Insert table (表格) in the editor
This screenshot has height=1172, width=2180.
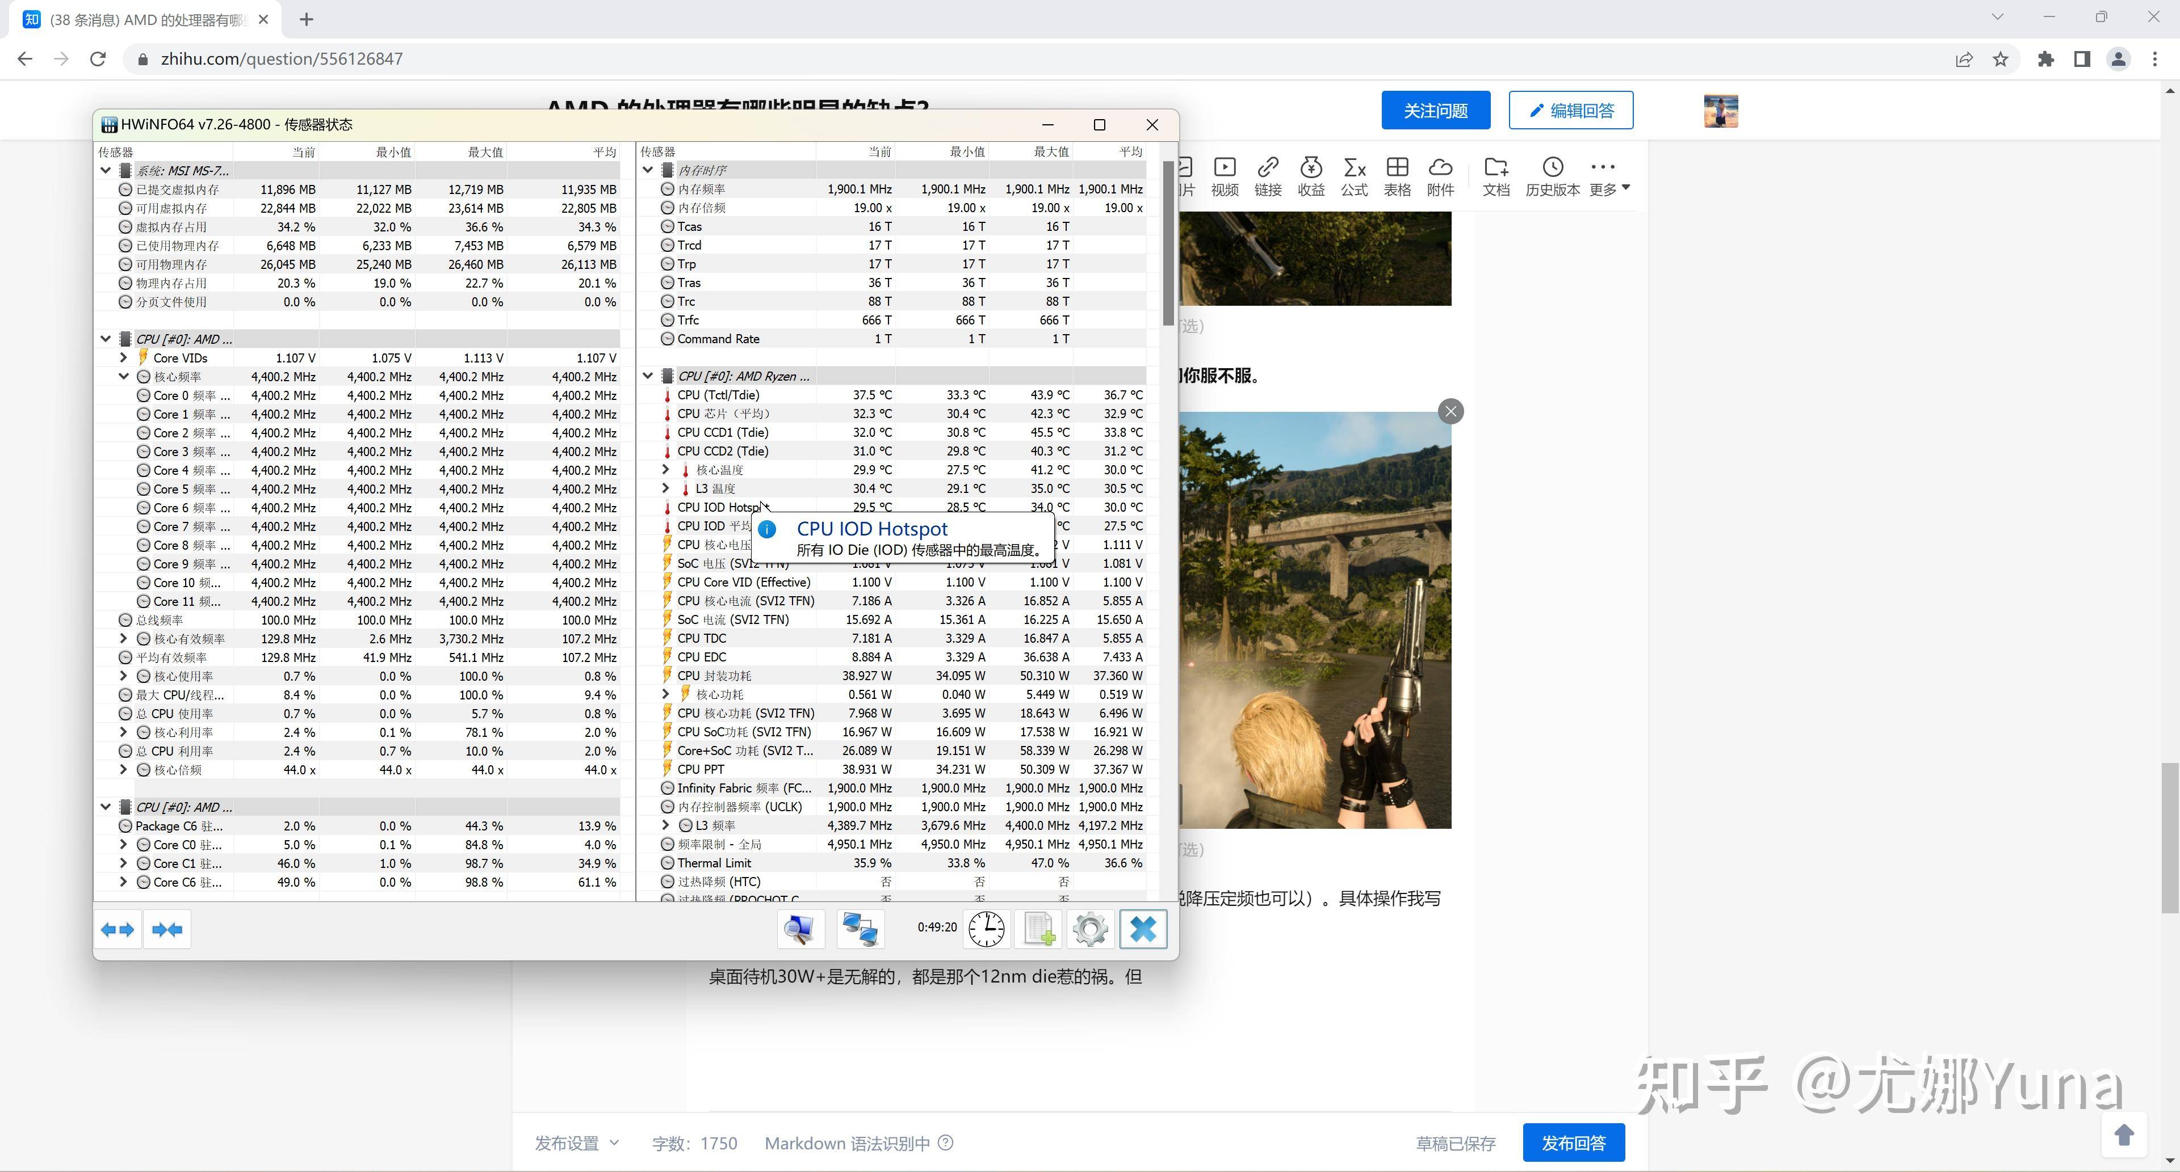(x=1397, y=177)
